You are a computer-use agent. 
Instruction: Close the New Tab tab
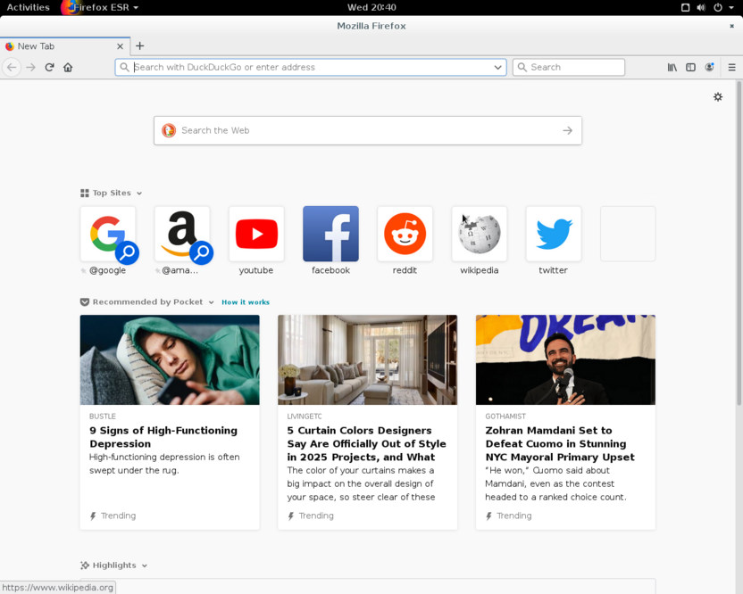(120, 45)
